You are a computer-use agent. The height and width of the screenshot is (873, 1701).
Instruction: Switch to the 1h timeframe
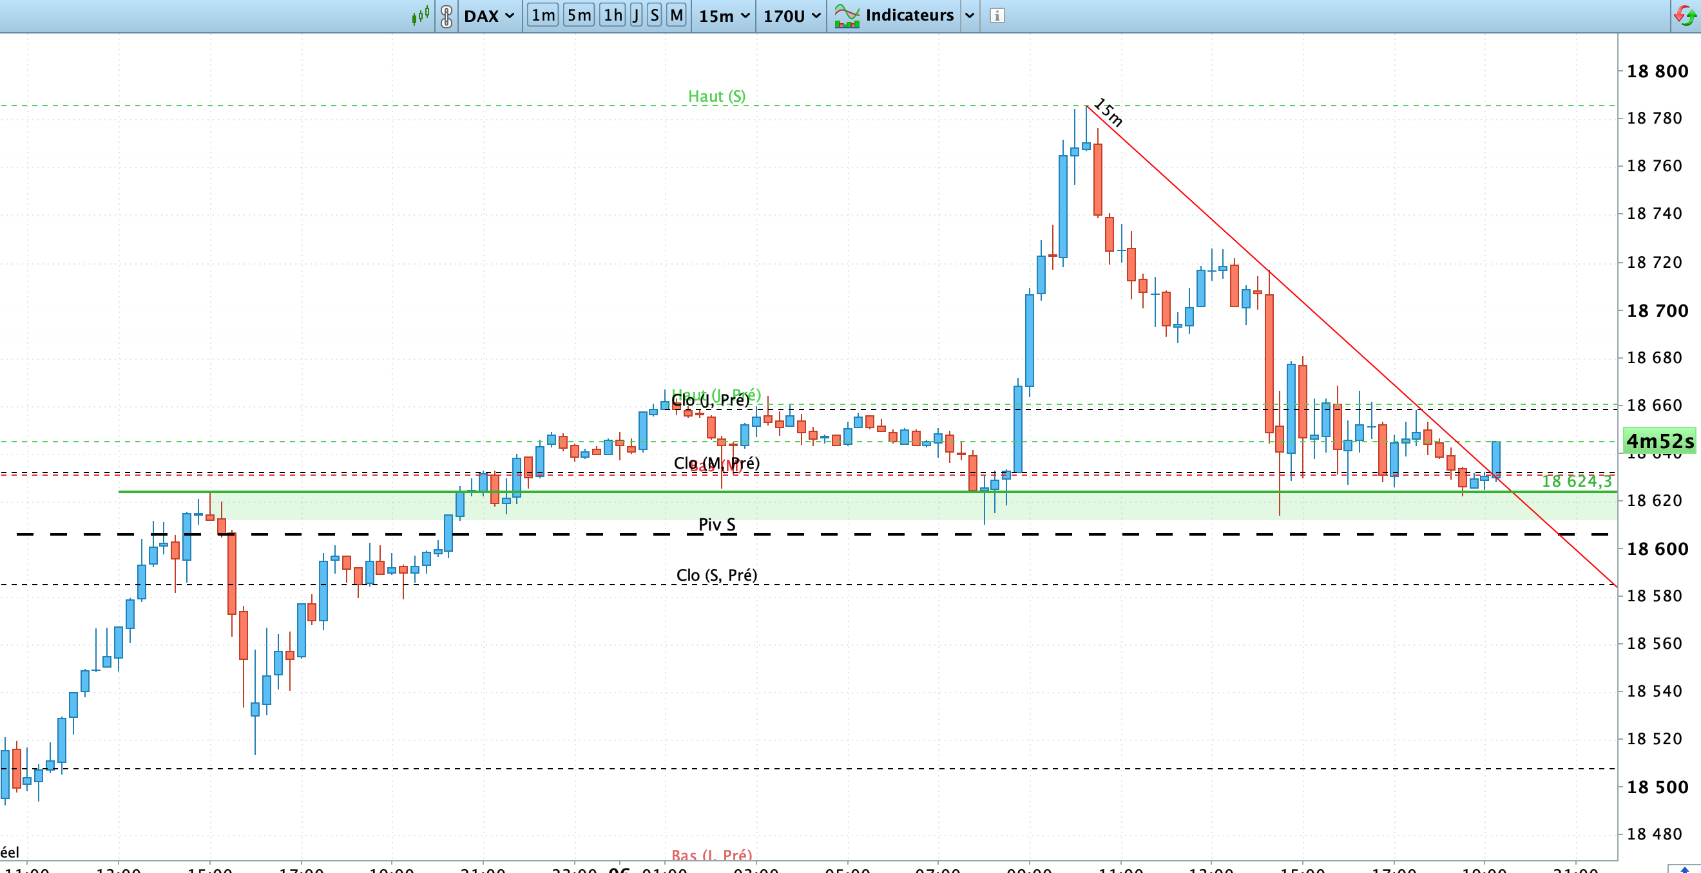[612, 15]
